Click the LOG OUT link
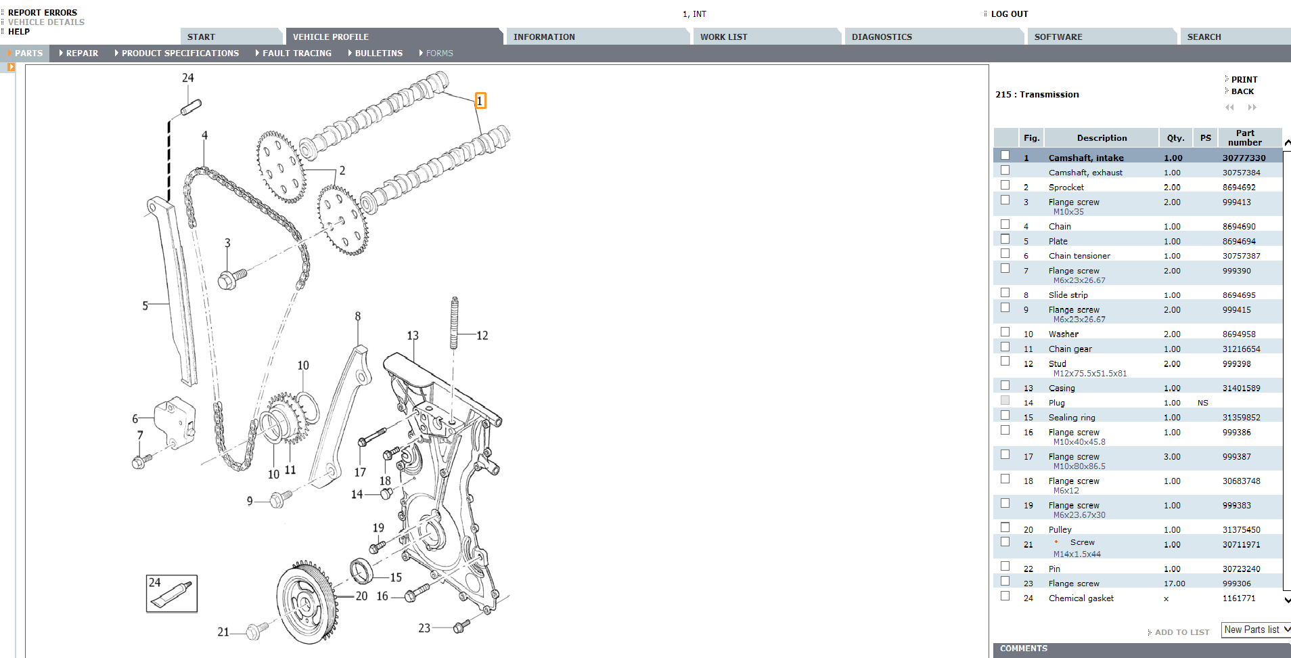The image size is (1291, 658). [x=1009, y=14]
